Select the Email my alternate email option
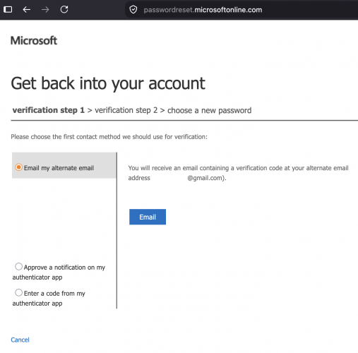Screen dimensions: 358x353 pos(18,167)
